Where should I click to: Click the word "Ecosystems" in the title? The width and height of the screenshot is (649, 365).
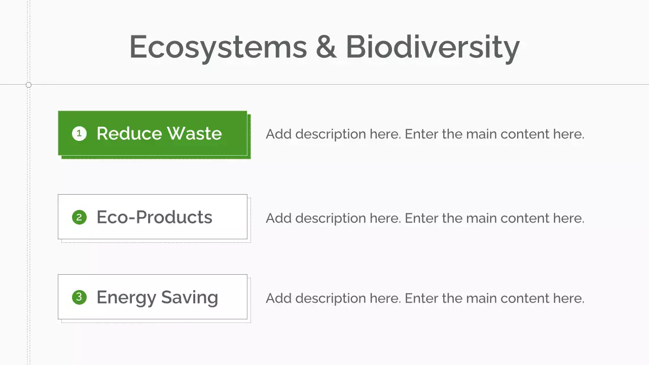click(218, 47)
